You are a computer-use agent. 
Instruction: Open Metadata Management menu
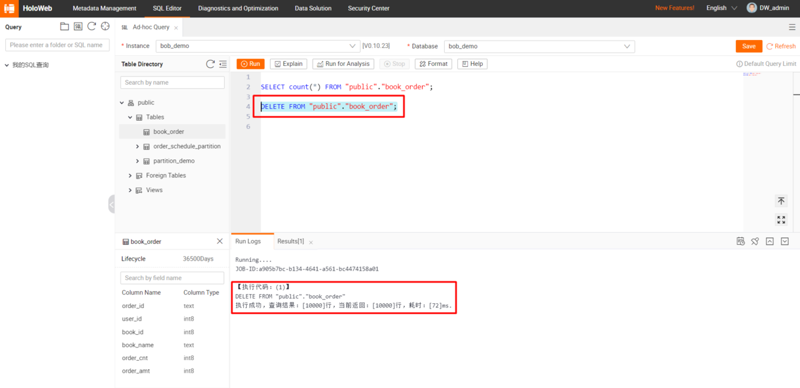coord(105,8)
